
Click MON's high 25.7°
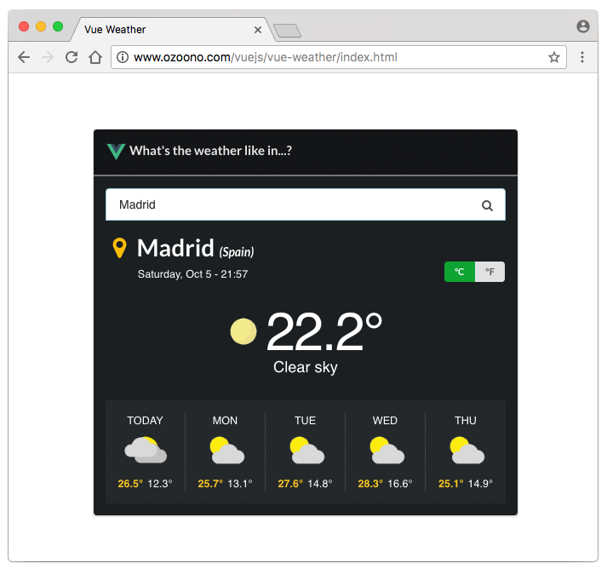click(x=210, y=484)
